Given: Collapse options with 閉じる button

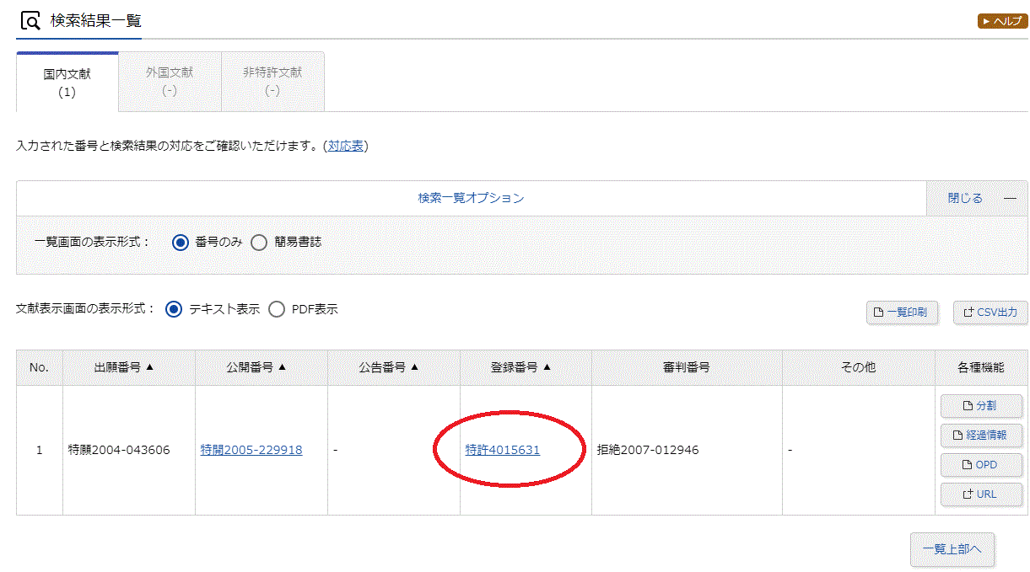Looking at the screenshot, I should pyautogui.click(x=976, y=199).
